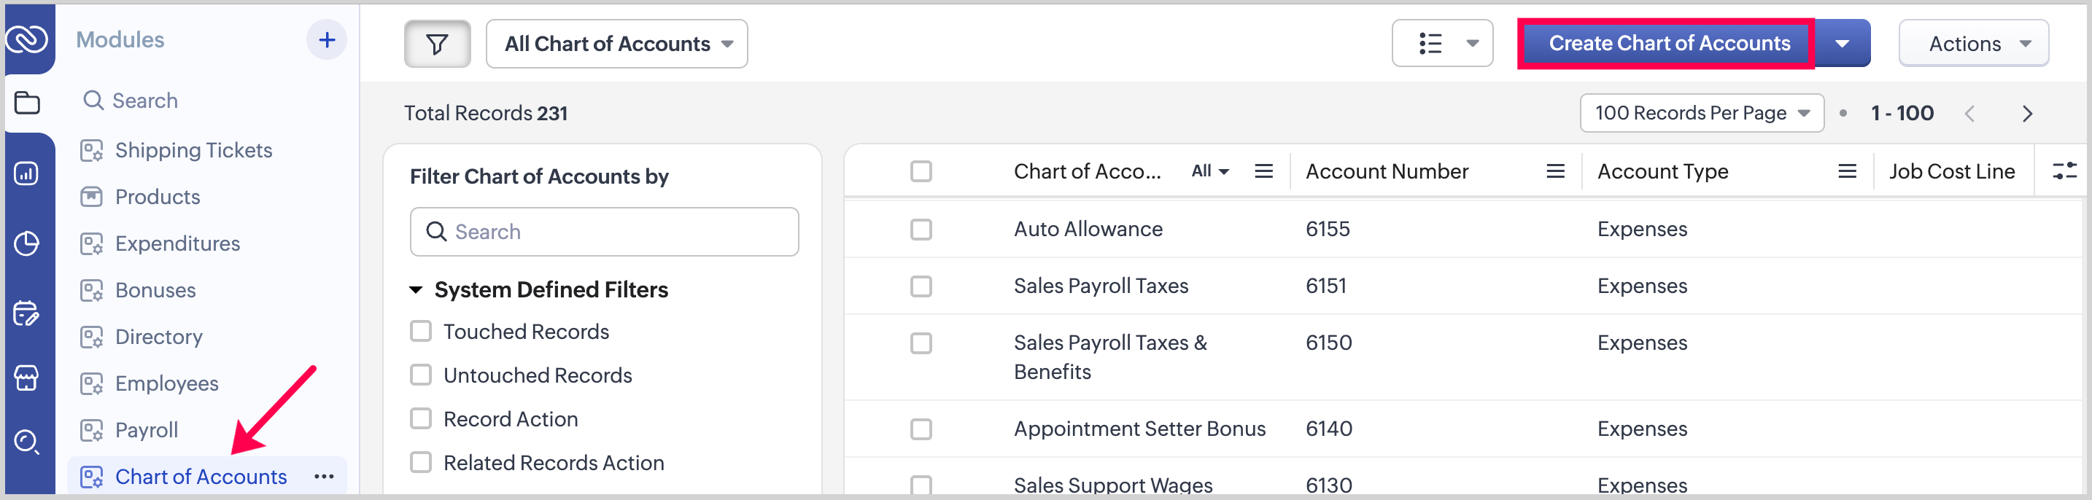2092x500 pixels.
Task: Open the storefront icon in left rail
Action: 27,378
